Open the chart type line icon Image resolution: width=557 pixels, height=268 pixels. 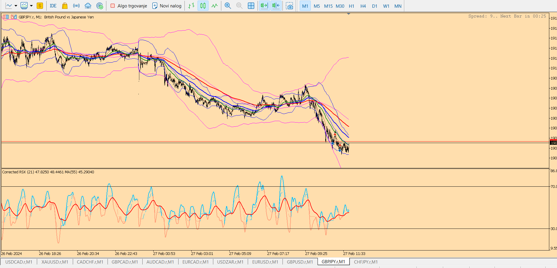tap(9, 6)
